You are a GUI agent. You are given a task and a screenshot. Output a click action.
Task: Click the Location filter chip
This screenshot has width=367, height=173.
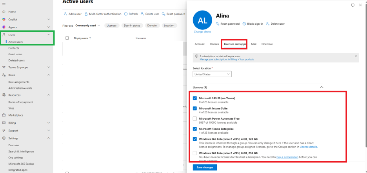(x=169, y=25)
